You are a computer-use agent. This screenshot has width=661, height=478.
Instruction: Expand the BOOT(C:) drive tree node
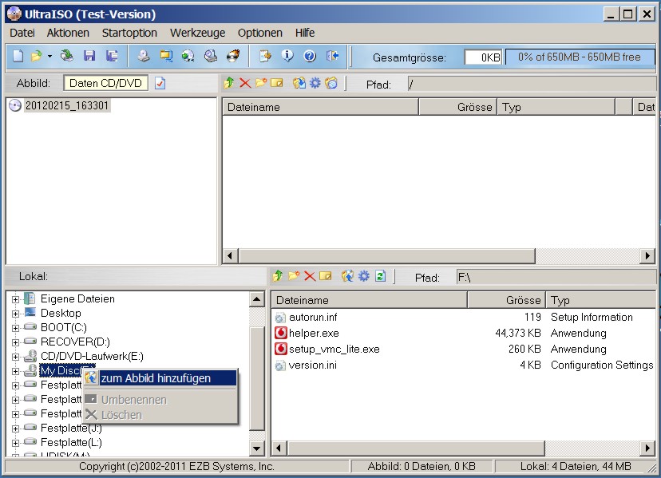(15, 327)
